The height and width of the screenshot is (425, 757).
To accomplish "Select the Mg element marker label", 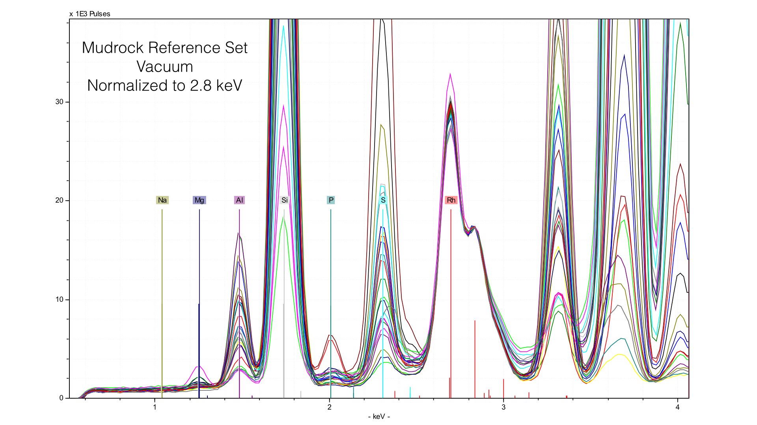I will (x=199, y=200).
